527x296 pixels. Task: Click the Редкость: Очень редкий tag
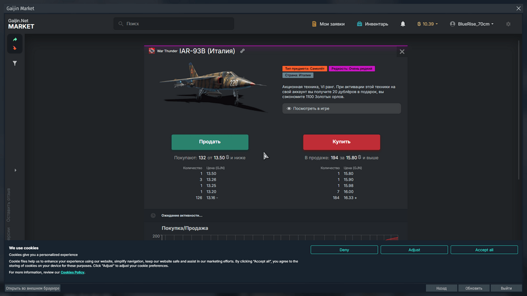(352, 68)
